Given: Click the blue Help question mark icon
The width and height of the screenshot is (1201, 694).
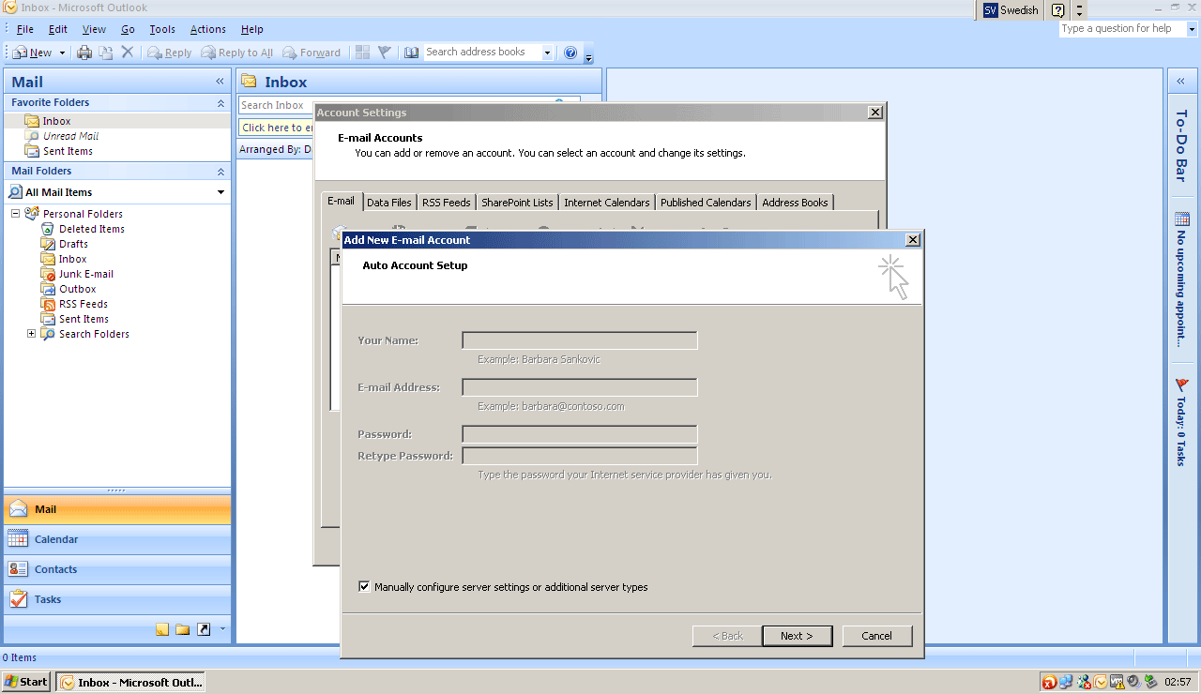Looking at the screenshot, I should point(570,53).
